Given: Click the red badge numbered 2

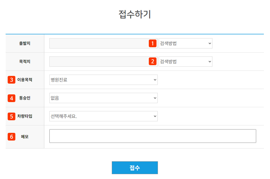Looking at the screenshot, I should [x=152, y=62].
